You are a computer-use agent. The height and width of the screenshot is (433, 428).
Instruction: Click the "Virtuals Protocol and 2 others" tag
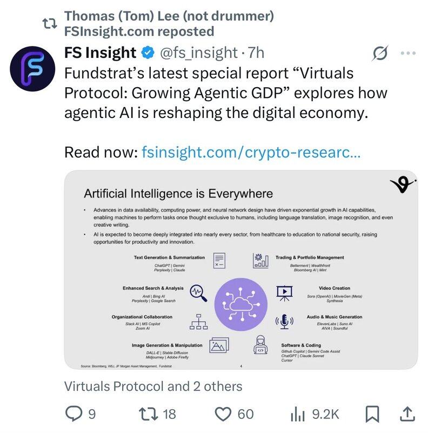153,386
